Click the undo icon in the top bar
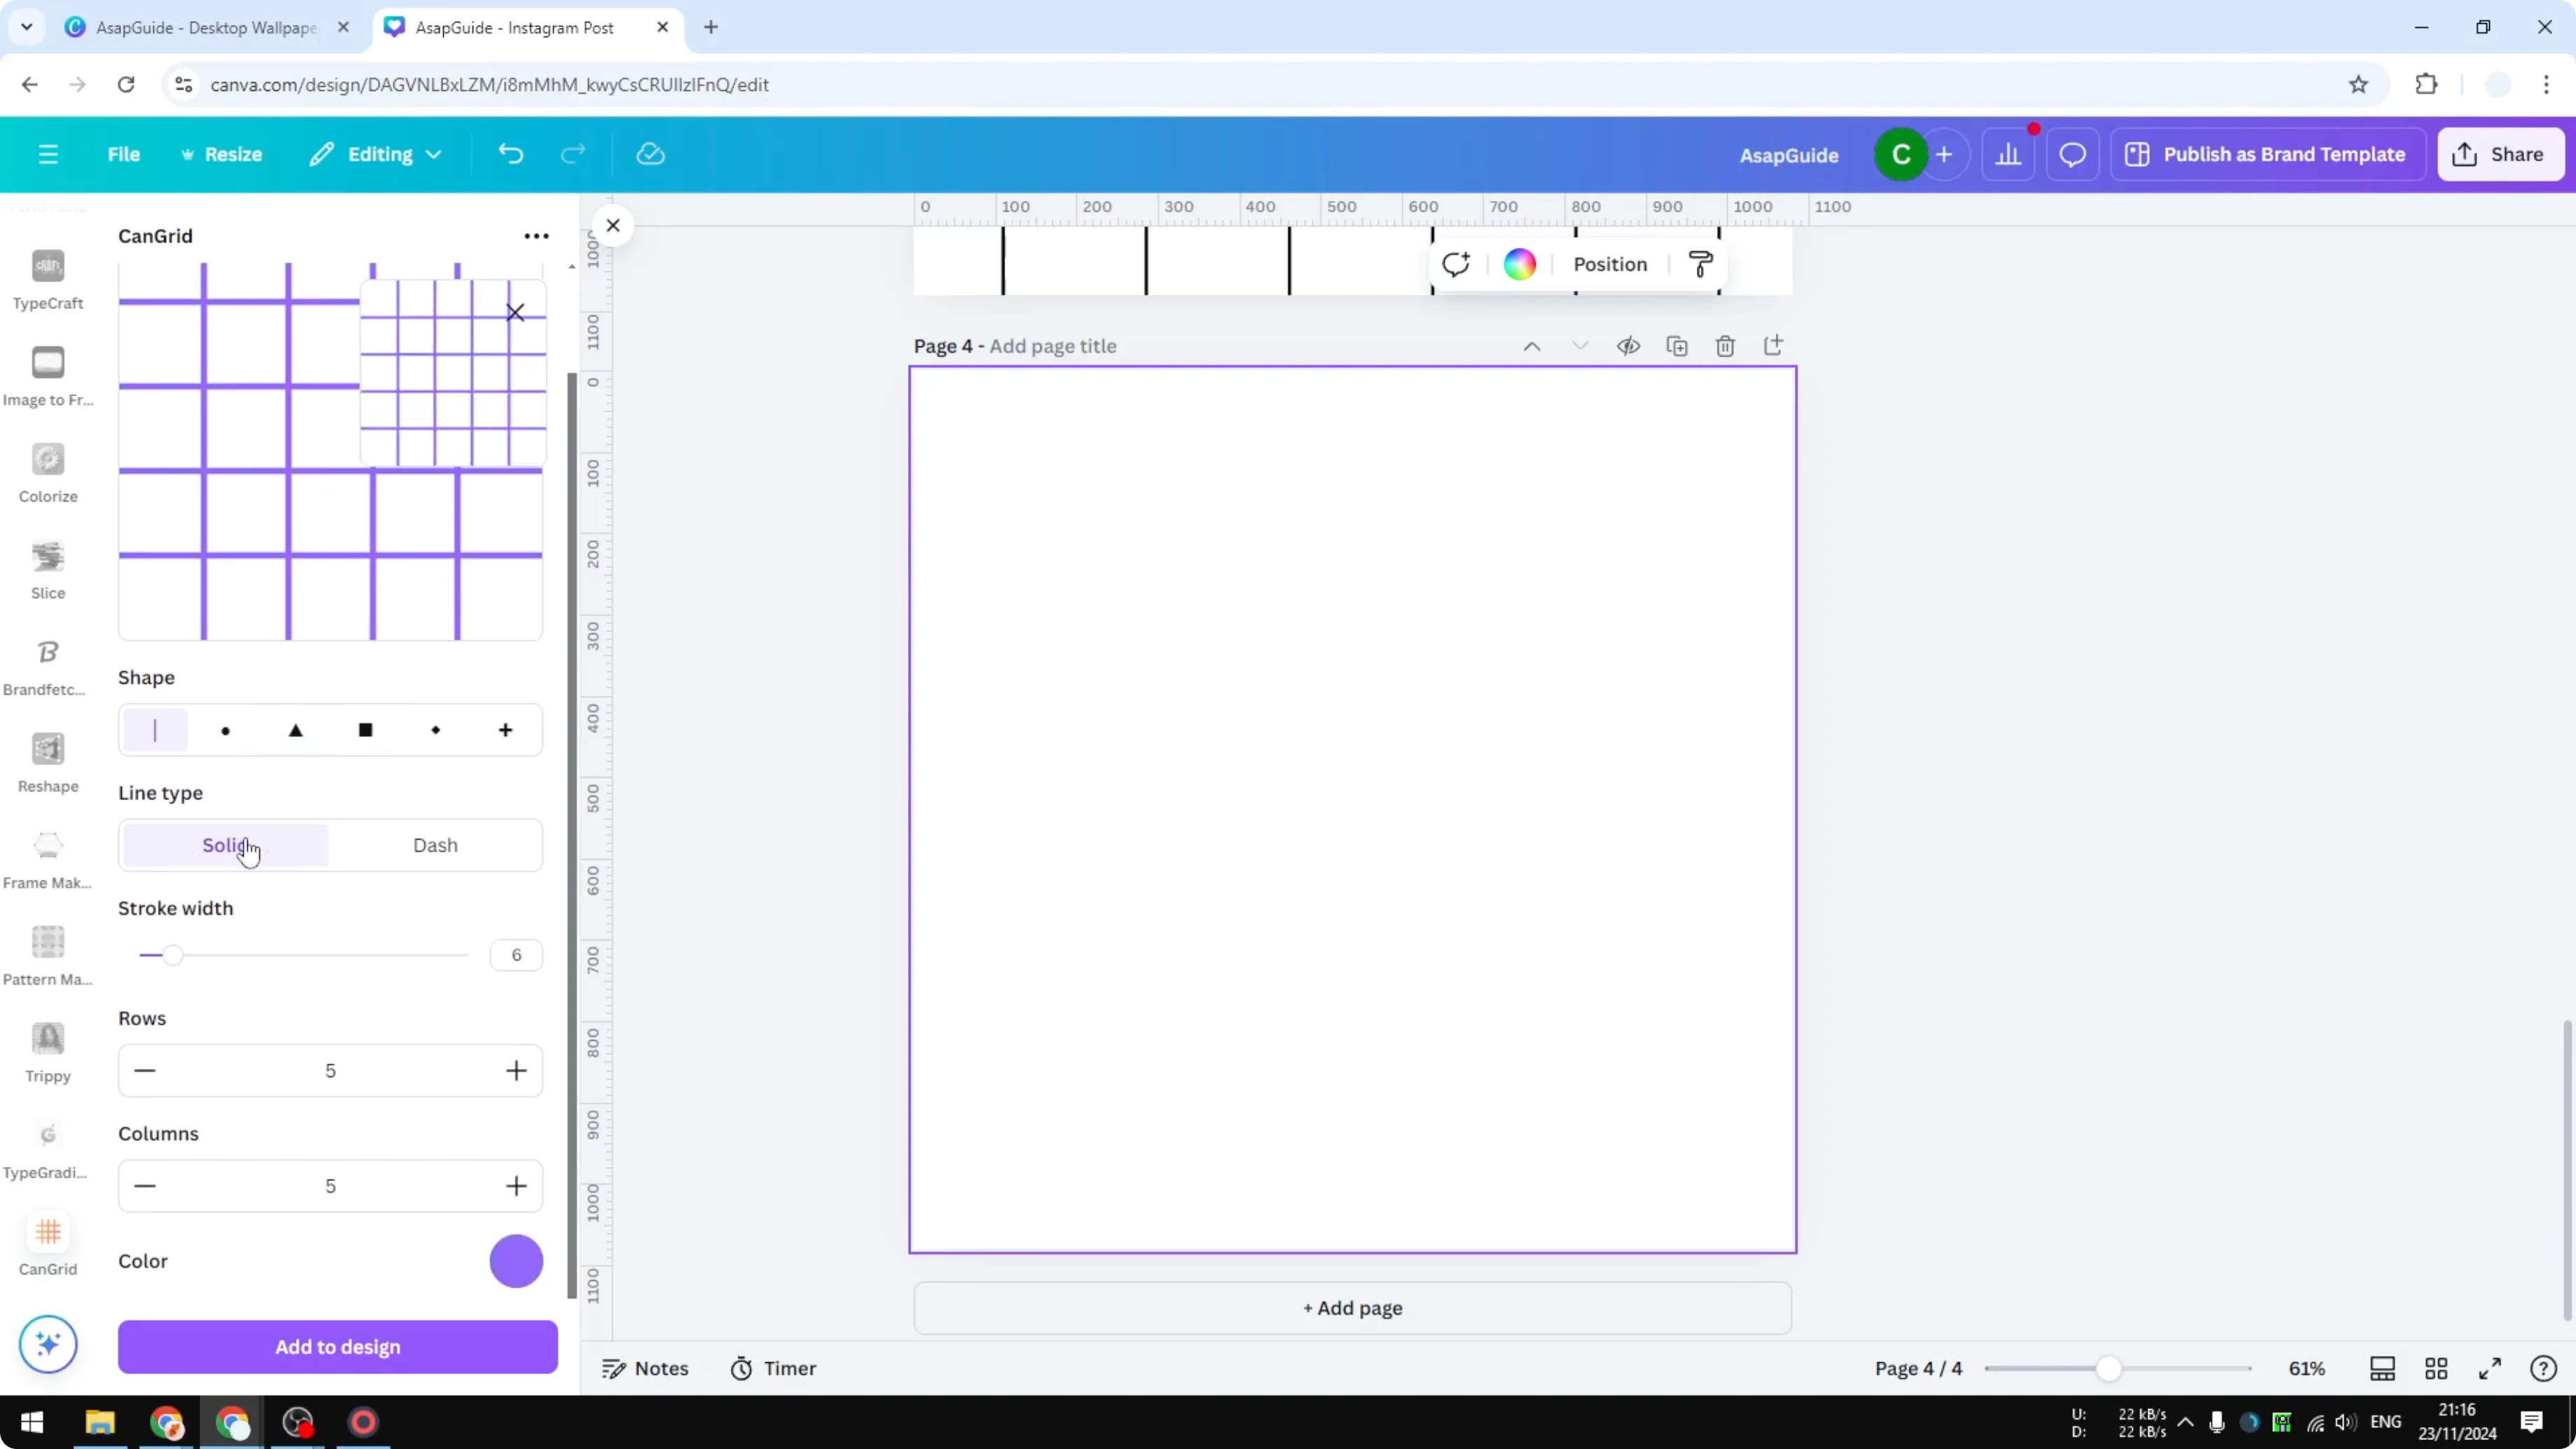Image resolution: width=2576 pixels, height=1449 pixels. [x=511, y=153]
